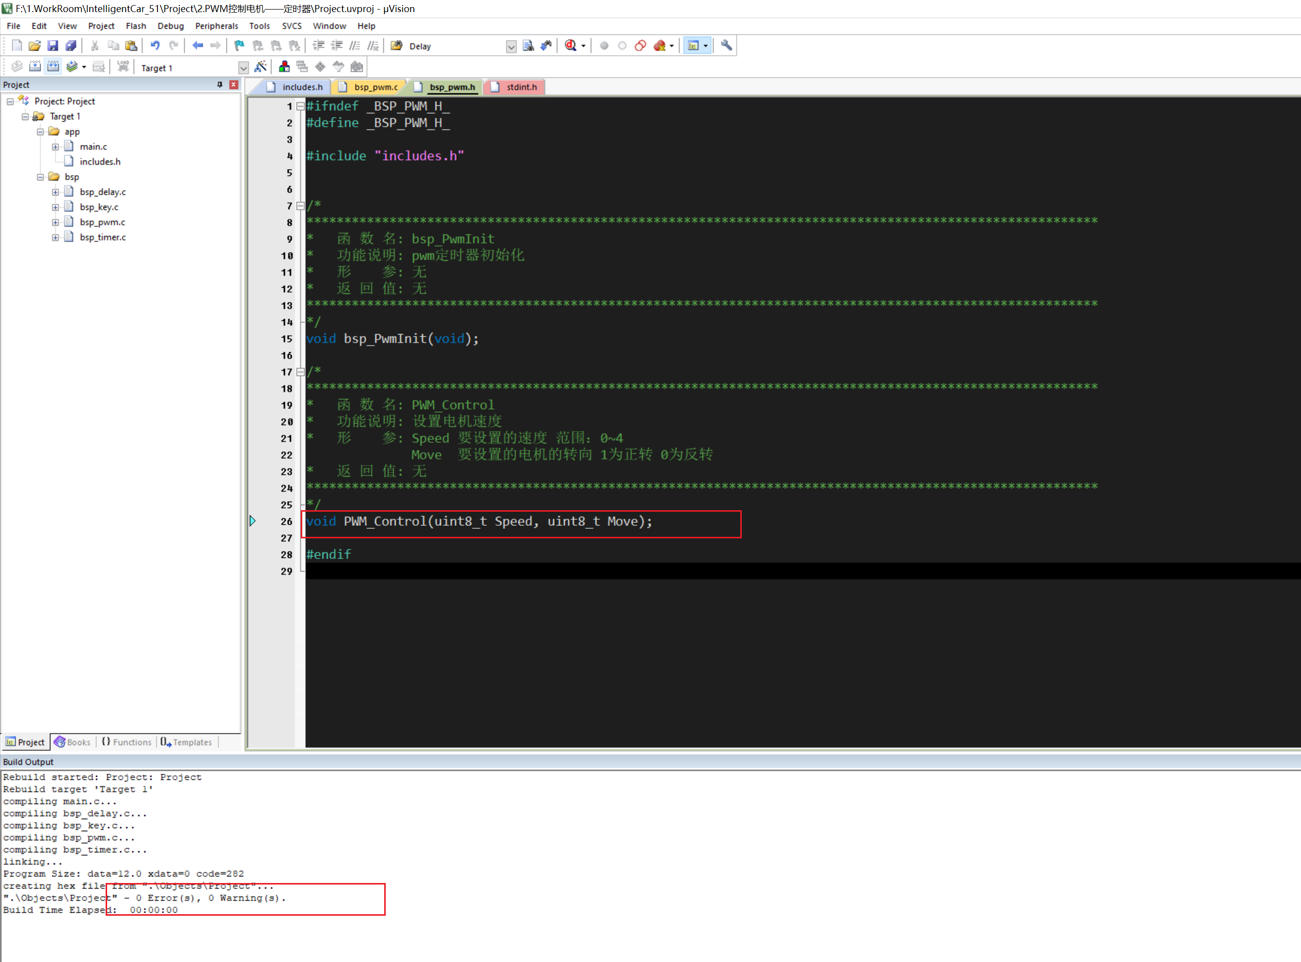Indent selected lines icon

pyautogui.click(x=318, y=46)
